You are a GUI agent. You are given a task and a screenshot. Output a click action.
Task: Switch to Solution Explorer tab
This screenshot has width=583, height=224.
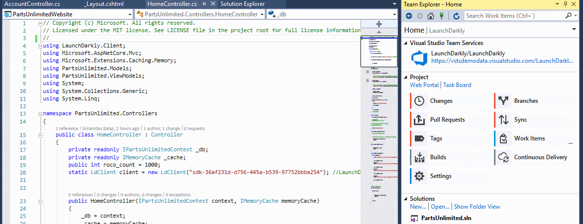[242, 4]
